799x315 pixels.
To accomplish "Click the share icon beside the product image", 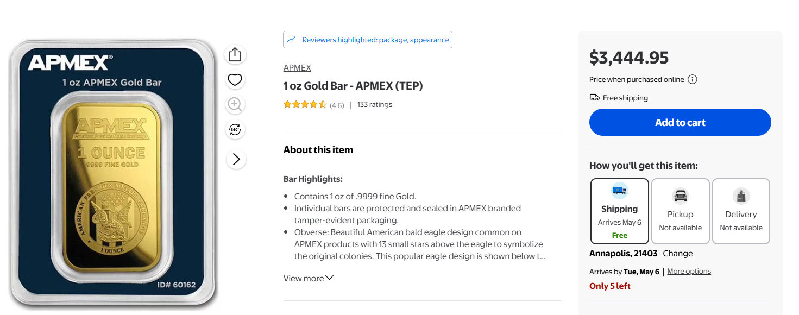I will pyautogui.click(x=235, y=54).
